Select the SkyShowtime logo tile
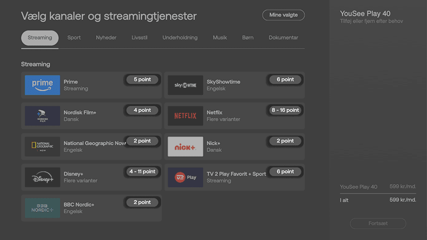 pyautogui.click(x=186, y=85)
